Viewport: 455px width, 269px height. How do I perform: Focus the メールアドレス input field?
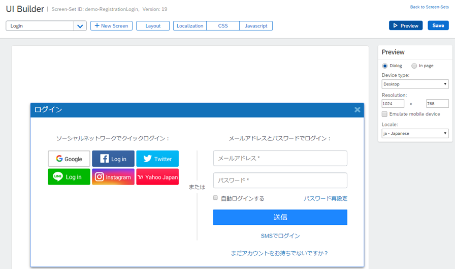(x=280, y=158)
